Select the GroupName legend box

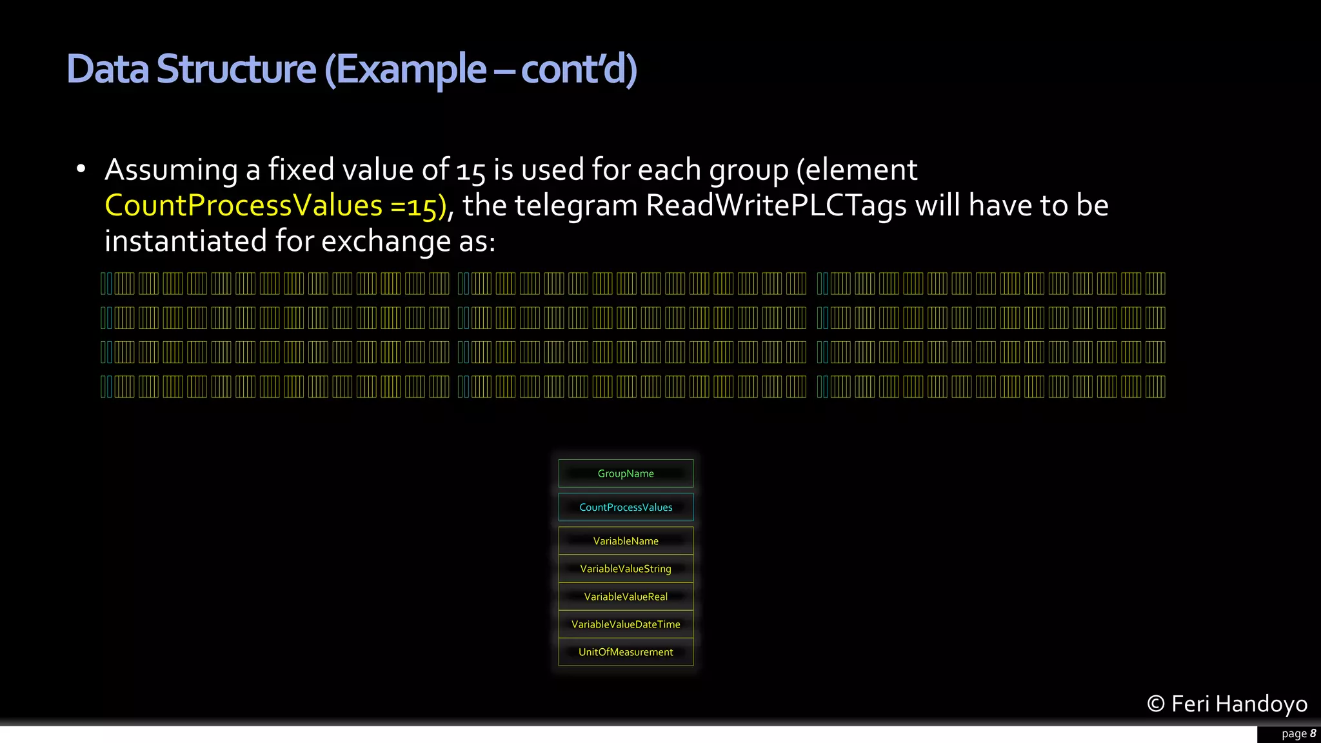click(626, 473)
